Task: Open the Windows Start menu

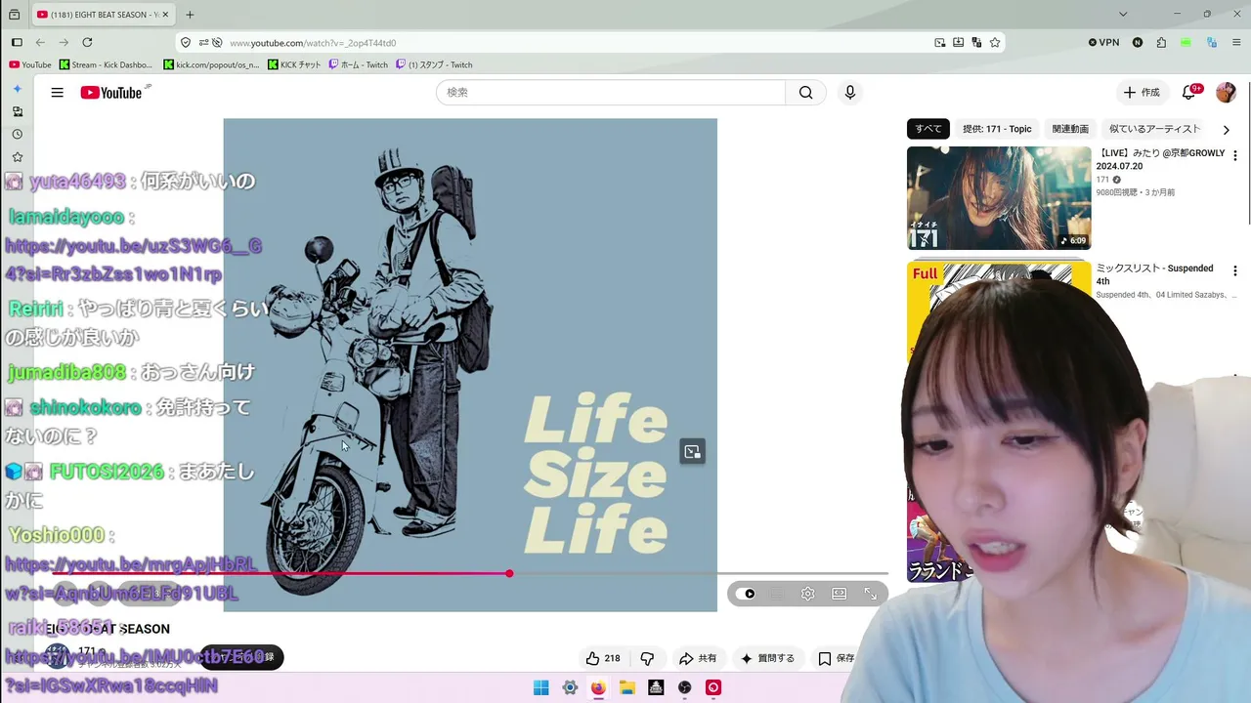Action: coord(540,687)
